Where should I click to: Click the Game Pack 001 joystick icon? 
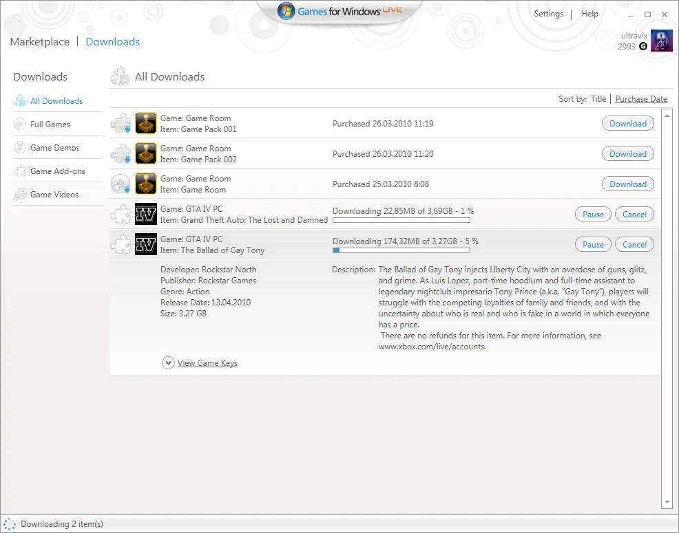tap(146, 124)
